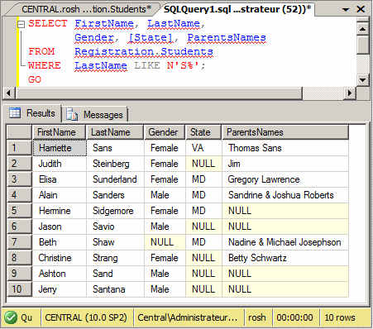
Task: Click the Thomas Sans cell
Action: pyautogui.click(x=285, y=148)
